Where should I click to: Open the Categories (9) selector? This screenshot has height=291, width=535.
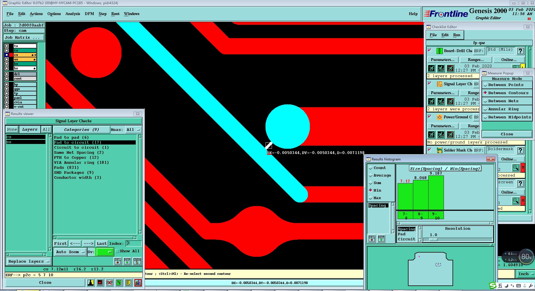coord(81,130)
